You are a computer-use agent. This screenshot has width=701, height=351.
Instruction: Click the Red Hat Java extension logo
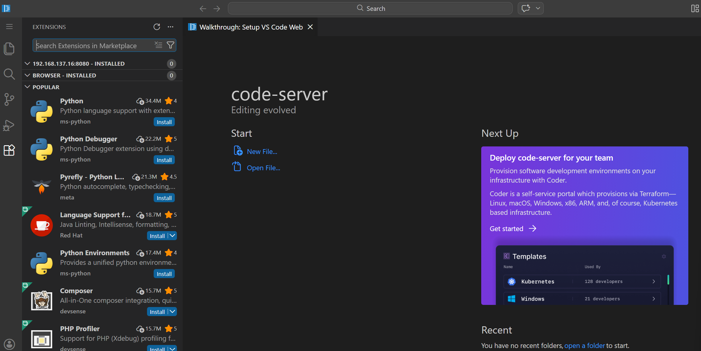coord(42,225)
